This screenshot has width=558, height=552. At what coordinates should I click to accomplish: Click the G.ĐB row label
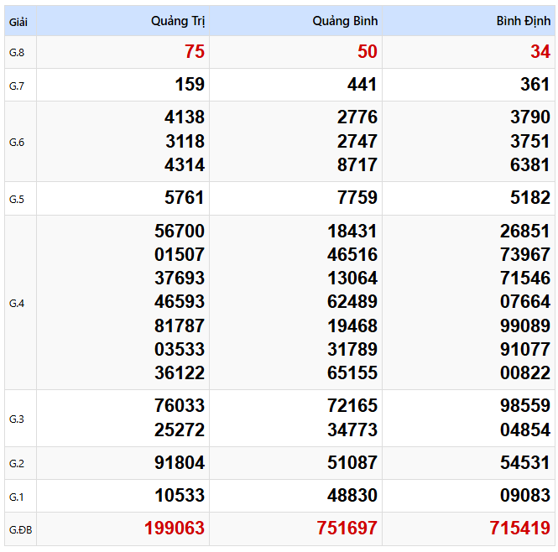pyautogui.click(x=21, y=530)
